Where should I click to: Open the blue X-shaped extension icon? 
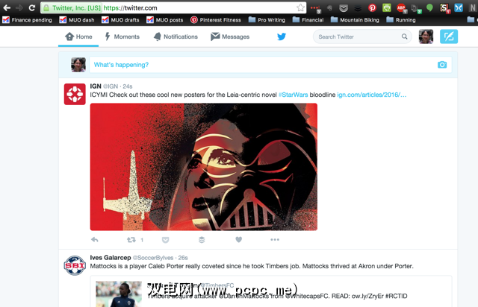[459, 7]
